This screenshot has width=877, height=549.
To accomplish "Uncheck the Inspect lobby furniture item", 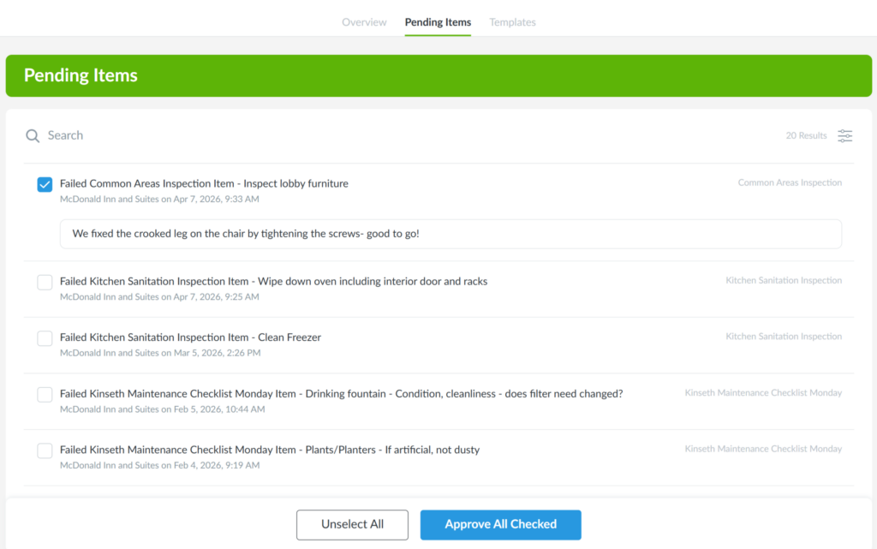I will click(45, 184).
